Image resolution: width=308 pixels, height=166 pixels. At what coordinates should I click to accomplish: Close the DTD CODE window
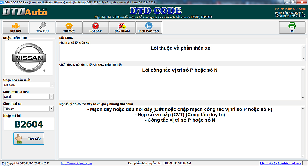pyautogui.click(x=302, y=2)
